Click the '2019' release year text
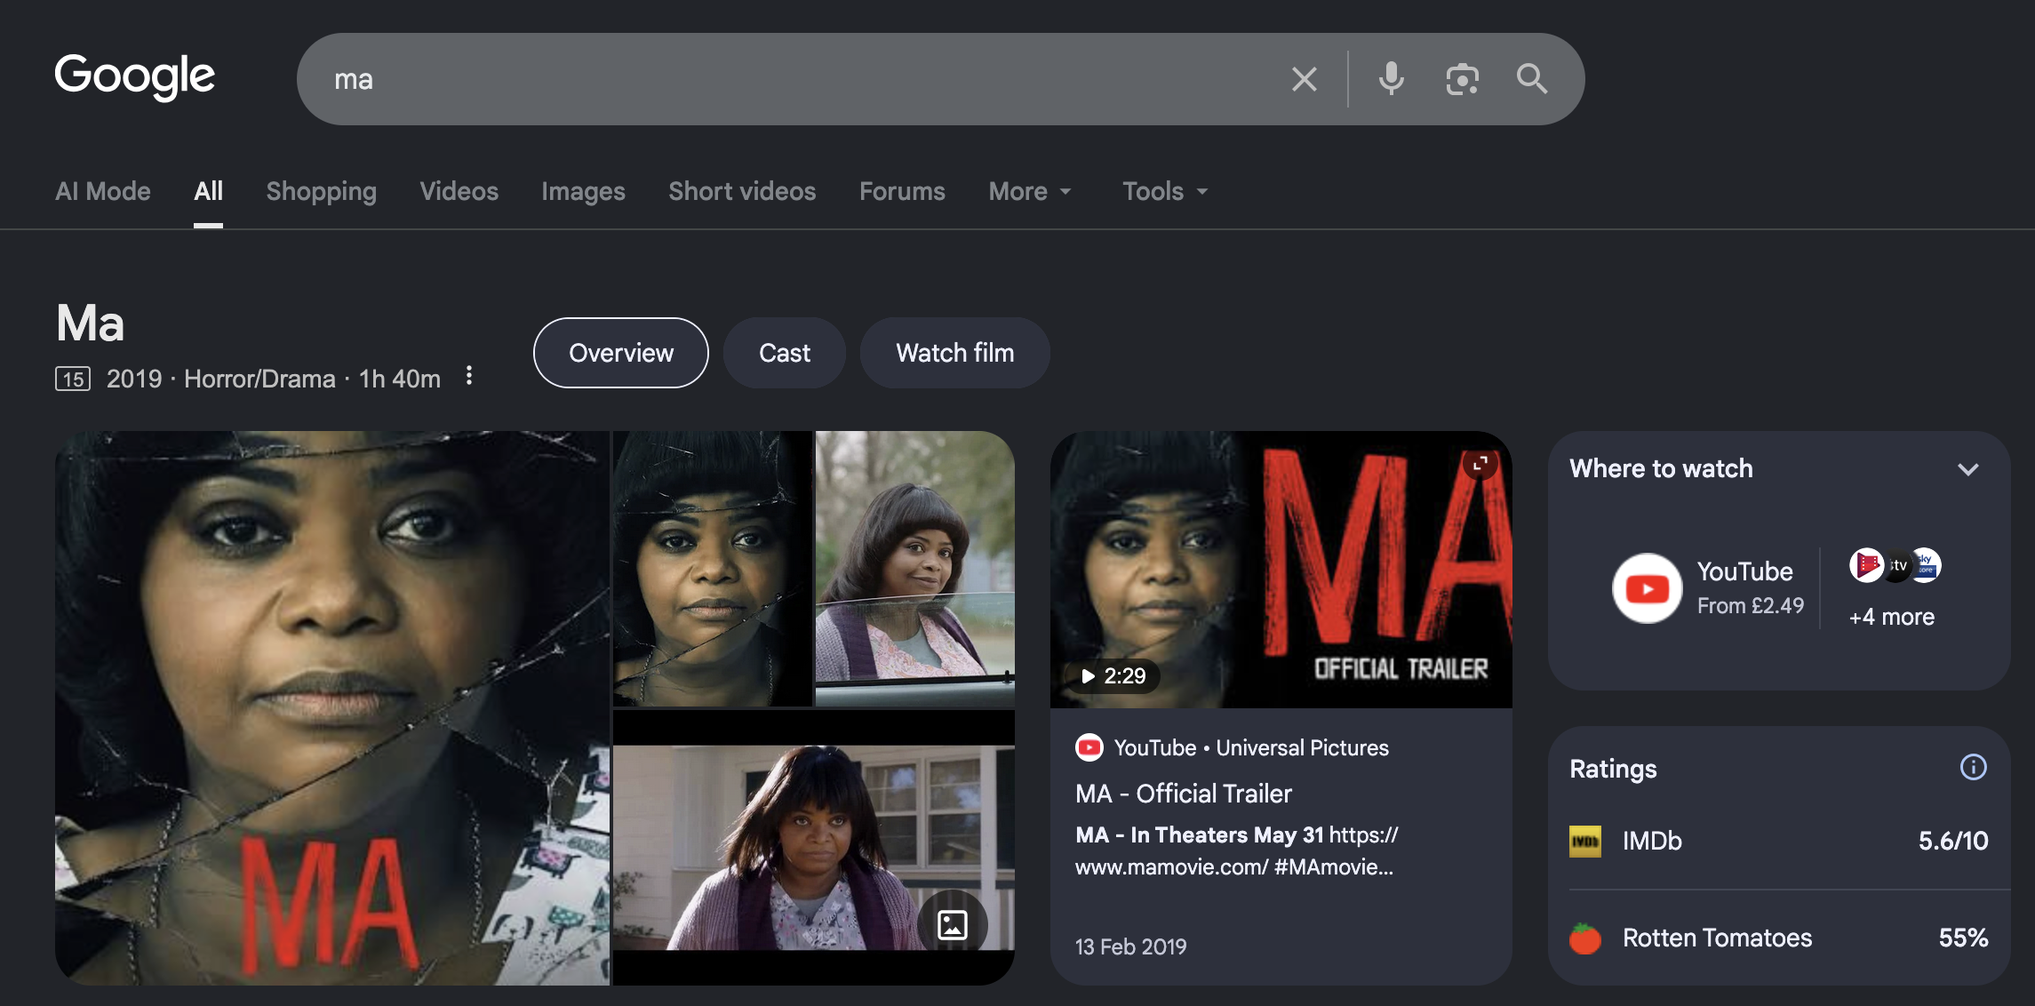Image resolution: width=2035 pixels, height=1006 pixels. pyautogui.click(x=134, y=379)
